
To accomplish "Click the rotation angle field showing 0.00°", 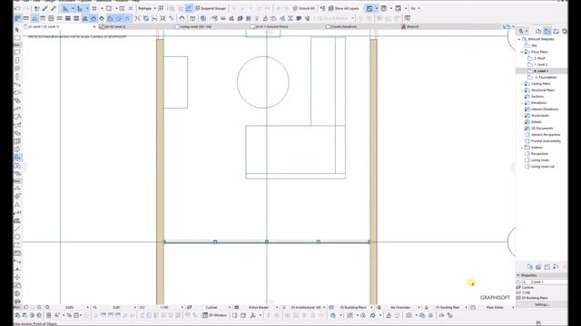I will tap(116, 307).
